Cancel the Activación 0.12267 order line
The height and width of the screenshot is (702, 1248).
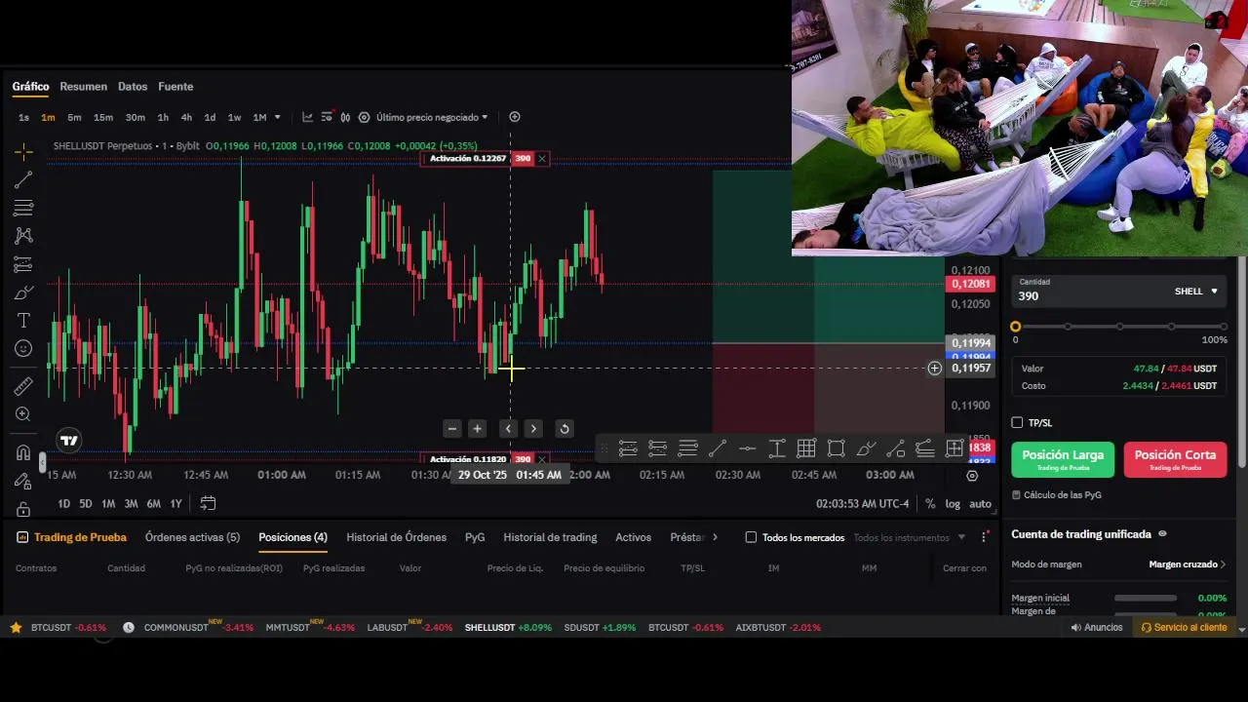coord(542,159)
